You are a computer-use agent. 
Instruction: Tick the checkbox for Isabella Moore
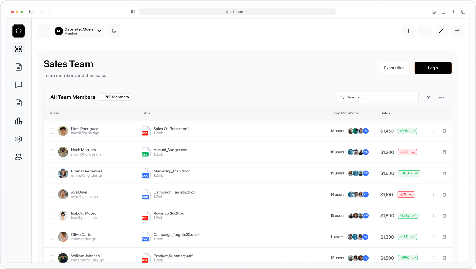pos(52,215)
